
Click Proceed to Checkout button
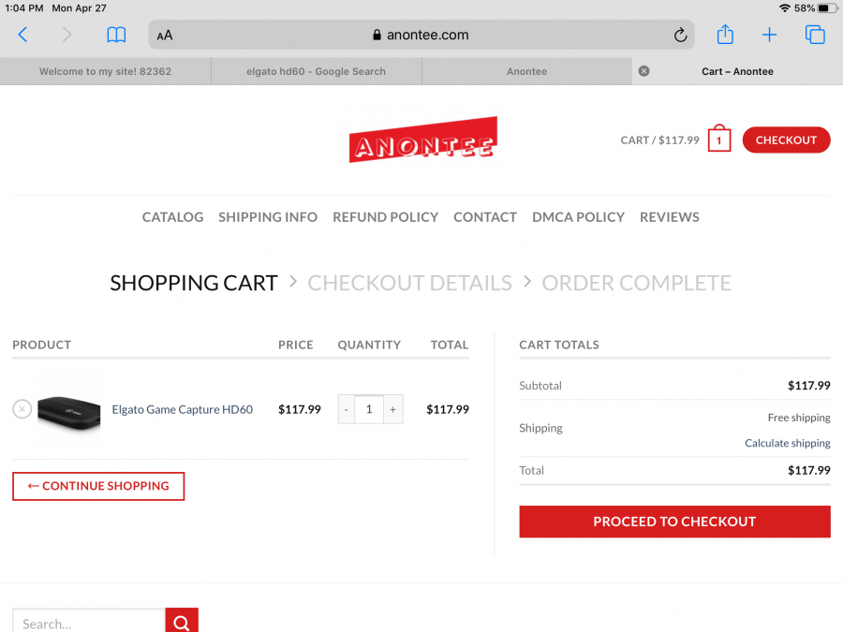(674, 522)
